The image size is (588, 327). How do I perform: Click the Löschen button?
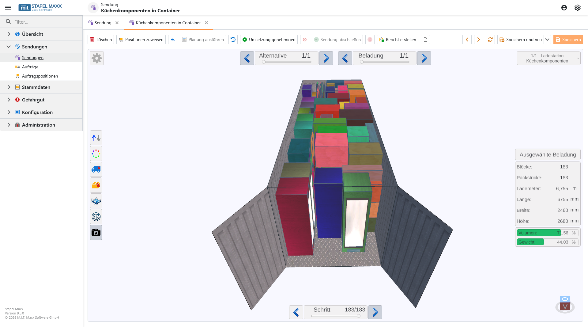[101, 40]
